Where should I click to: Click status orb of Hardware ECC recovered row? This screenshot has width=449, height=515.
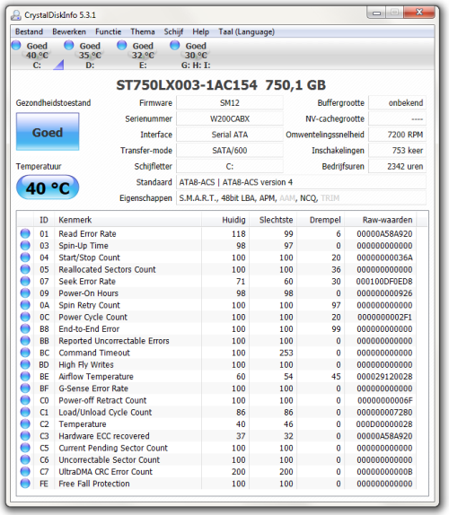point(25,436)
